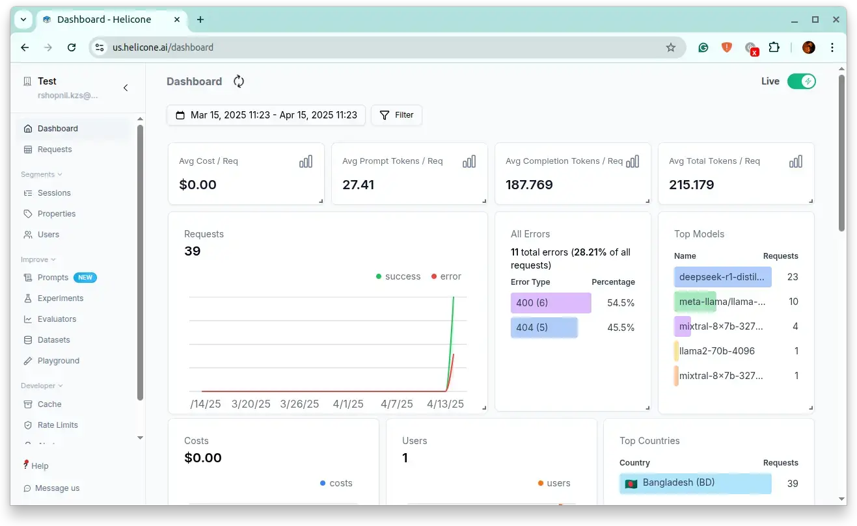Viewport: 857px width, 526px height.
Task: Reload the page in the browser toolbar
Action: point(72,47)
